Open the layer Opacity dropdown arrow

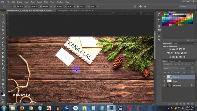click(192, 68)
